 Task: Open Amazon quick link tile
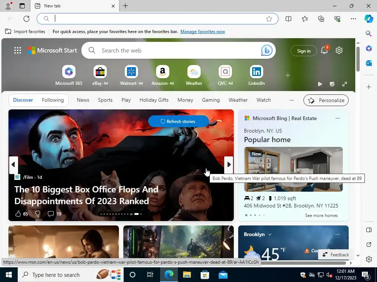pyautogui.click(x=162, y=75)
